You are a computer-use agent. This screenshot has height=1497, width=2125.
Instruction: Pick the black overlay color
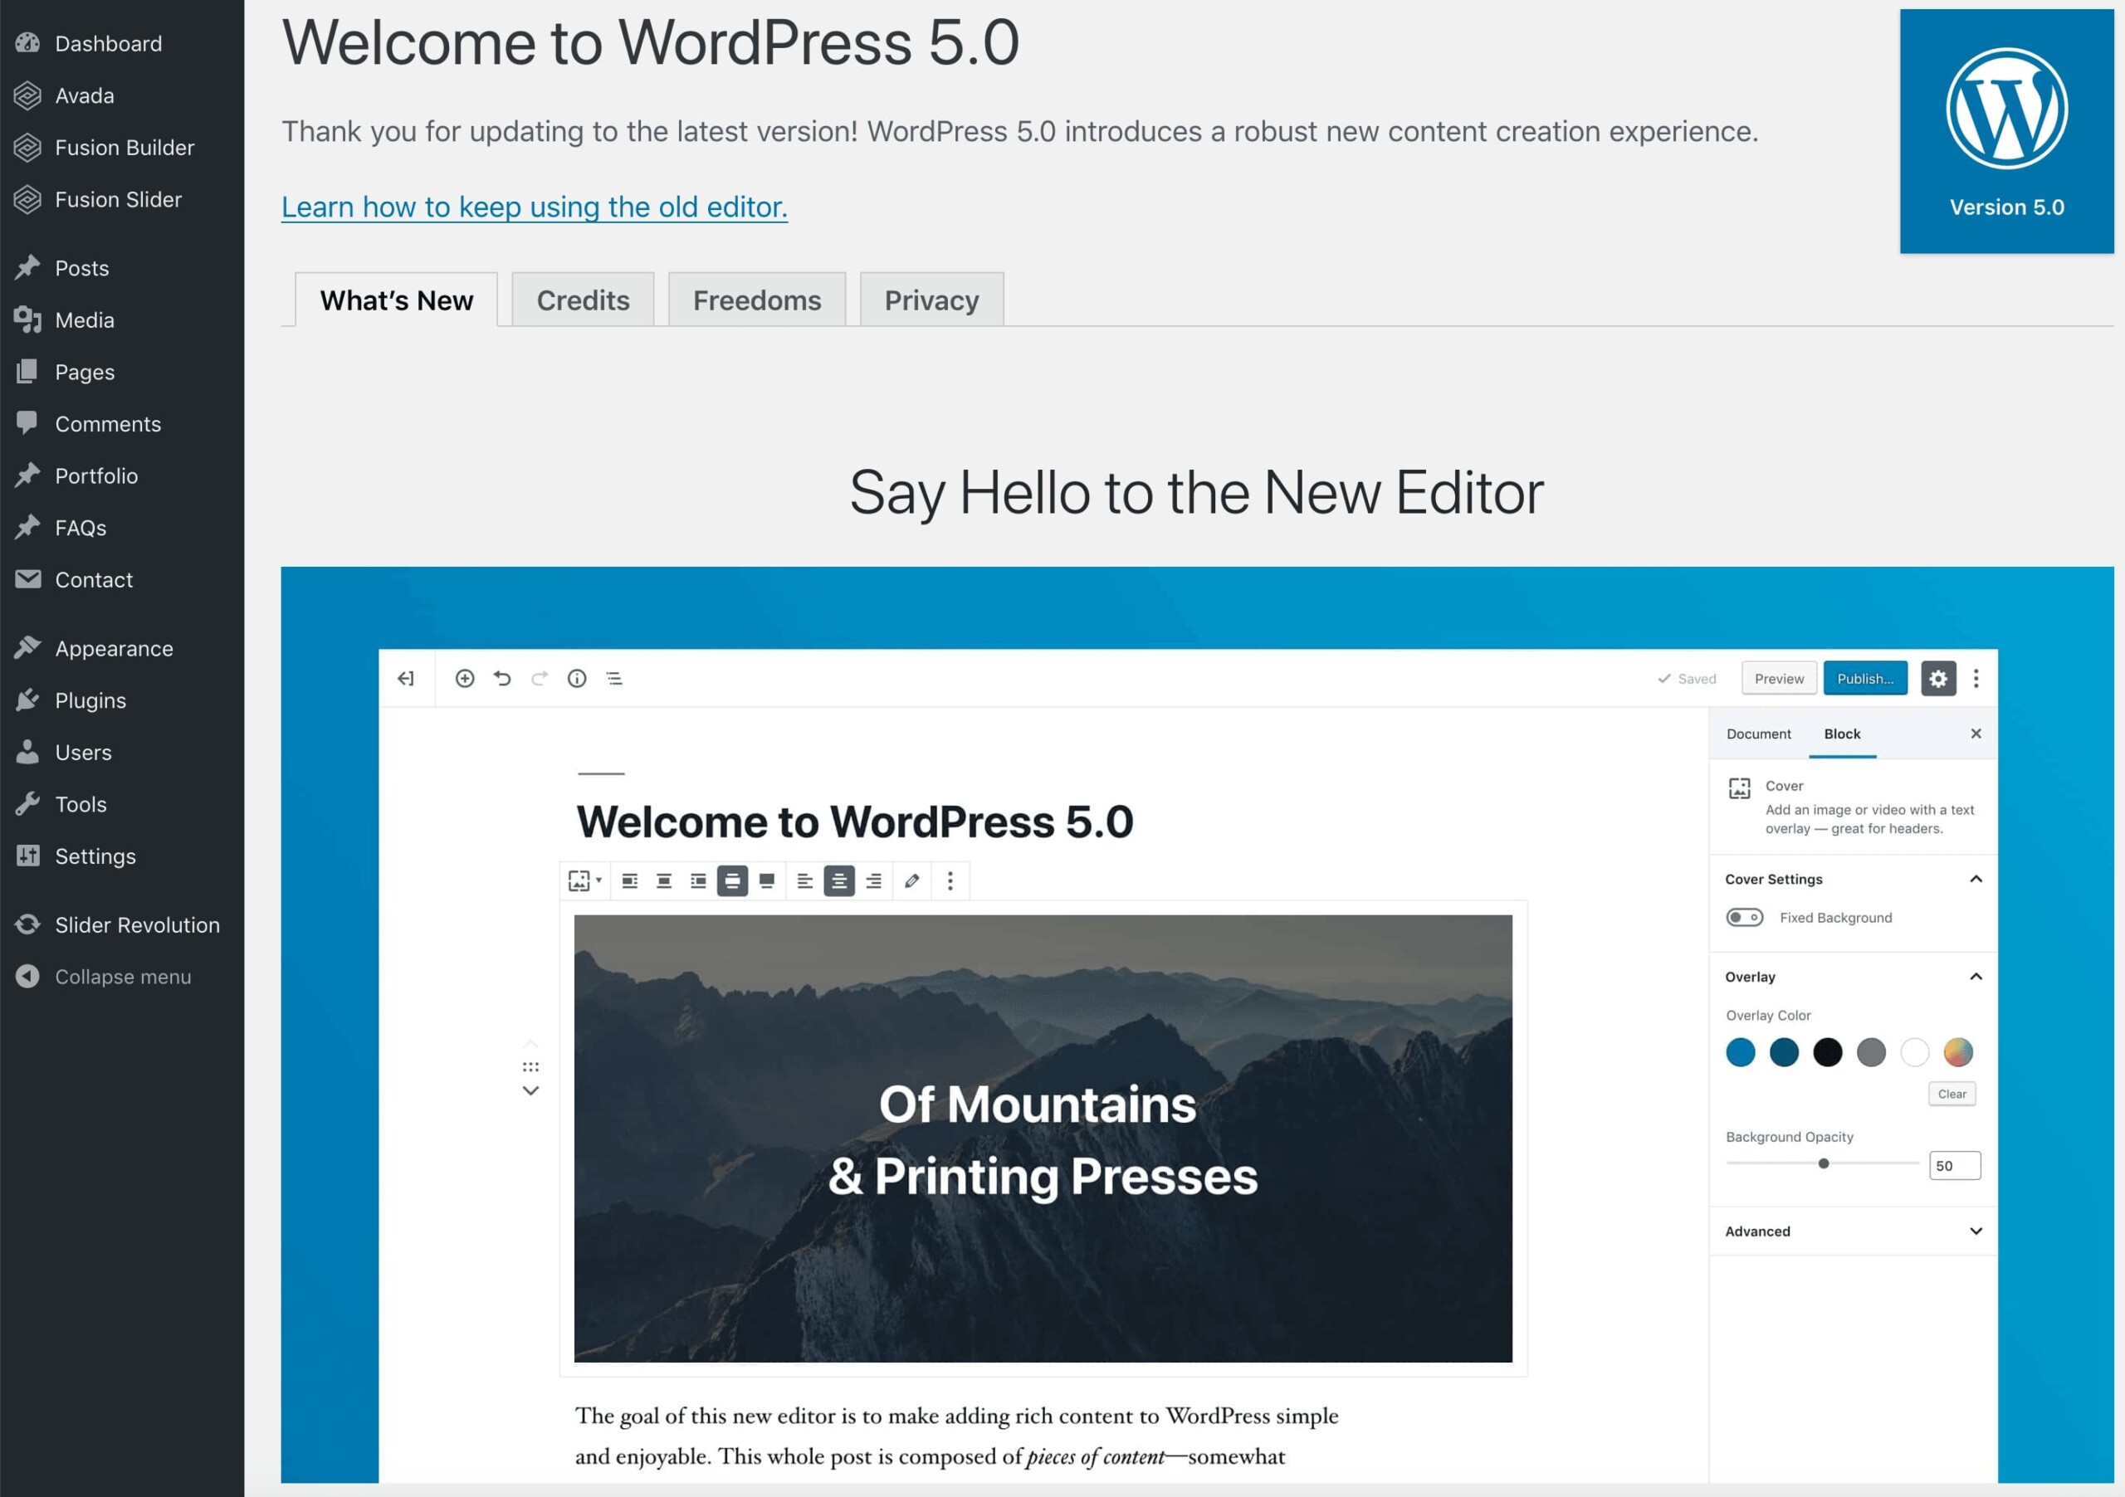(1827, 1052)
